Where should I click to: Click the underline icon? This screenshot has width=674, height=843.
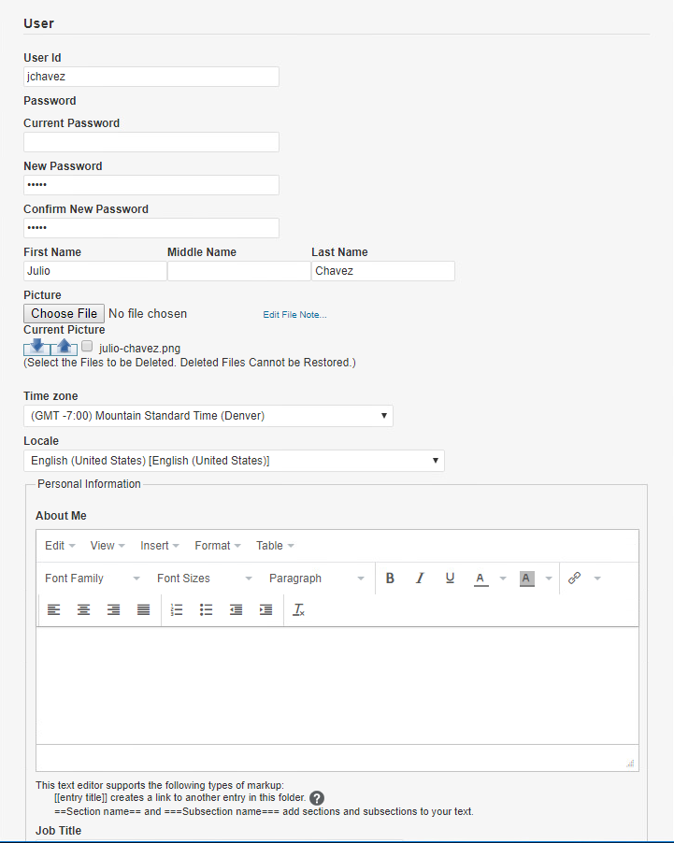coord(450,579)
